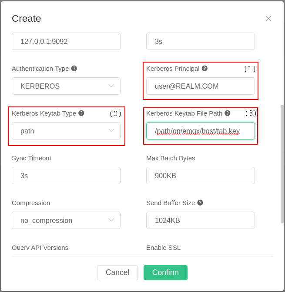Edit the Send Buffer Size field
Screen dimensions: 285x292
[x=201, y=220]
